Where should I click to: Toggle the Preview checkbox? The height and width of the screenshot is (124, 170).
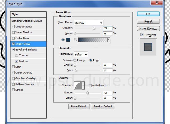142,35
